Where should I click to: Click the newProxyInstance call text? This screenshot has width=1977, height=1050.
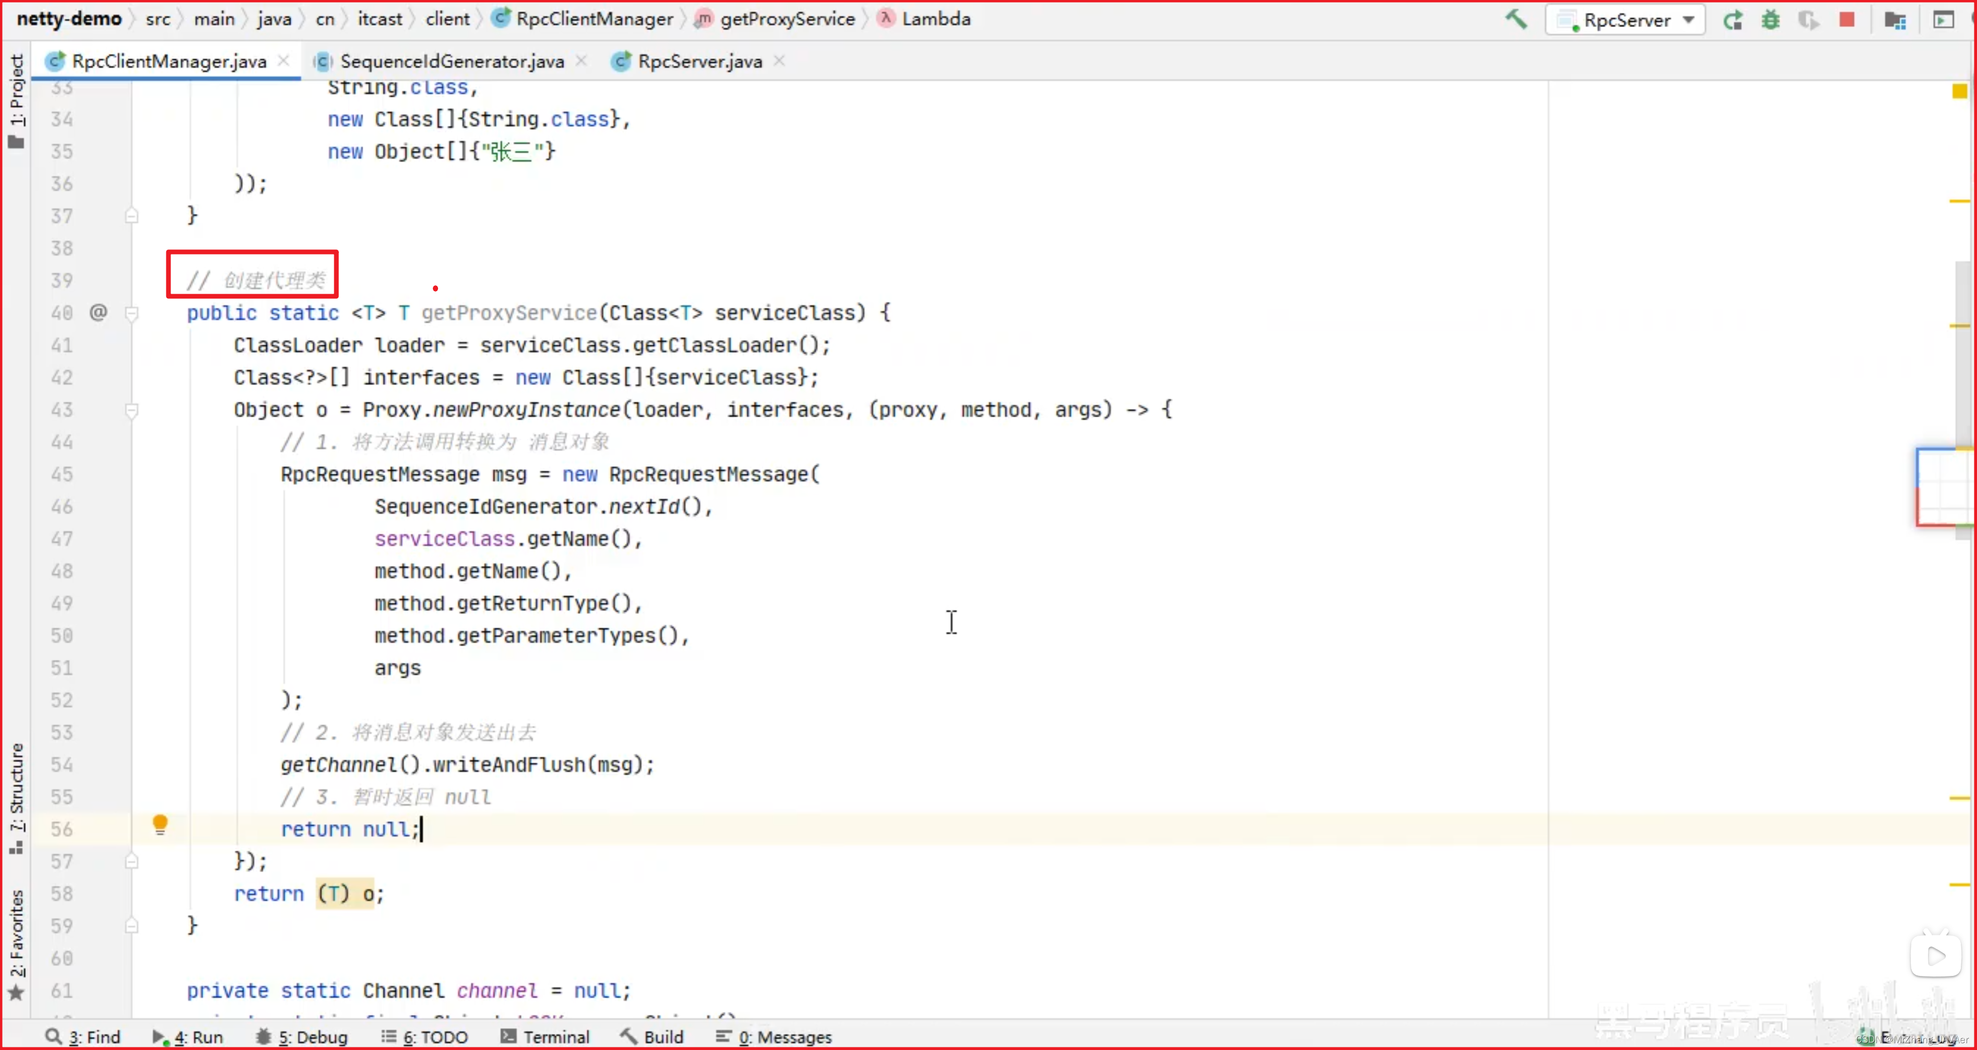tap(527, 411)
